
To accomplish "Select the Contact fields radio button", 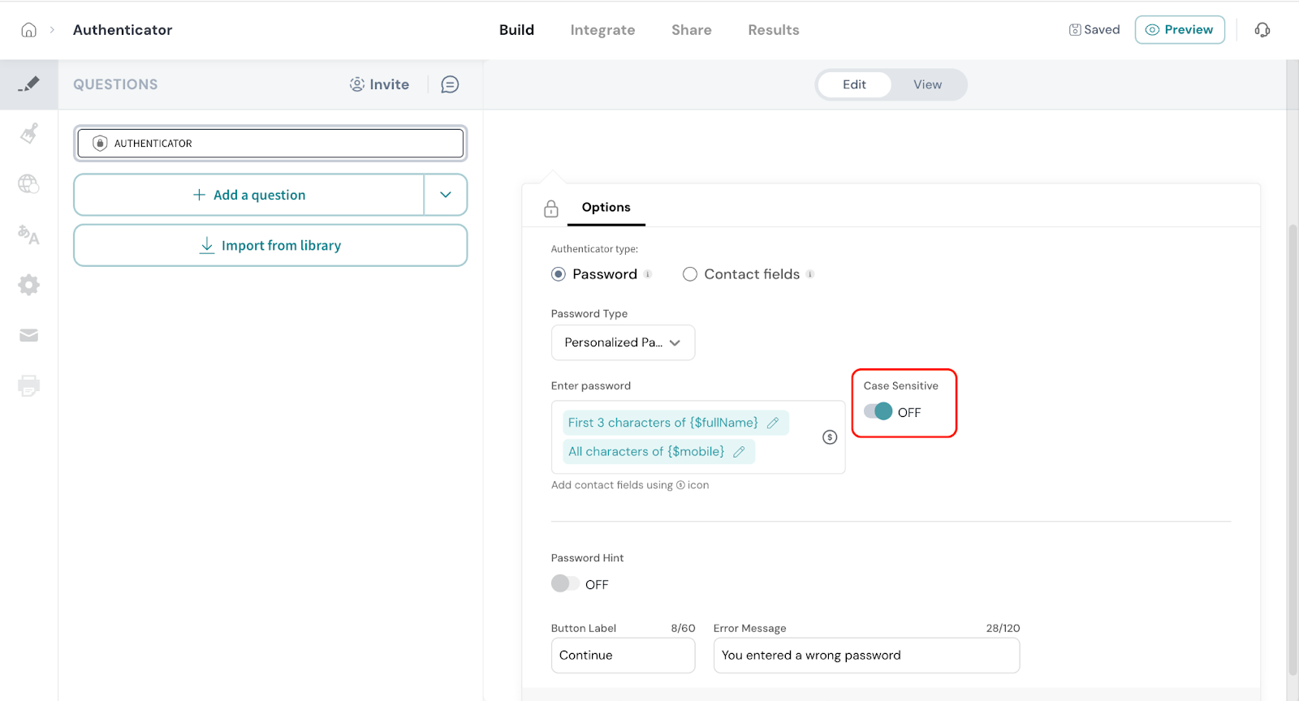I will point(690,274).
